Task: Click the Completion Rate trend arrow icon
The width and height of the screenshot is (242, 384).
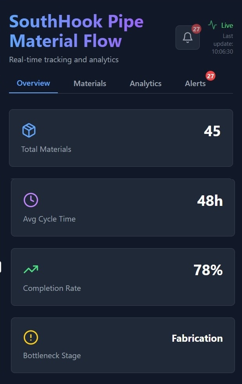Action: click(31, 269)
